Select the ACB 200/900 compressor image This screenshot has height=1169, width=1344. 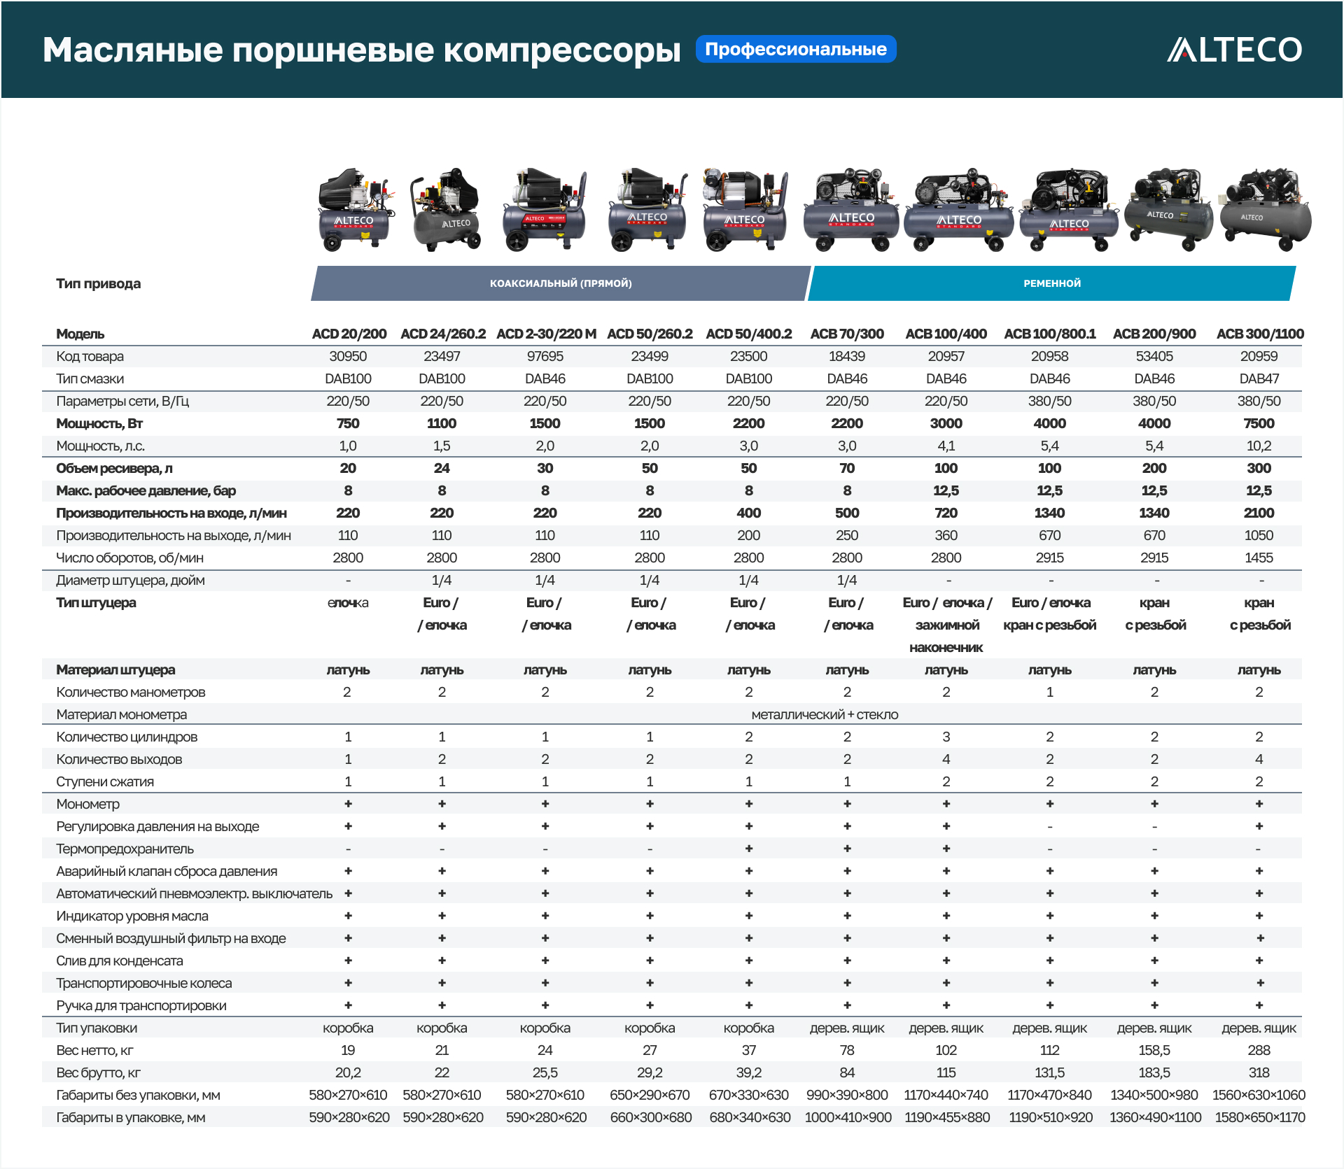coord(1168,210)
